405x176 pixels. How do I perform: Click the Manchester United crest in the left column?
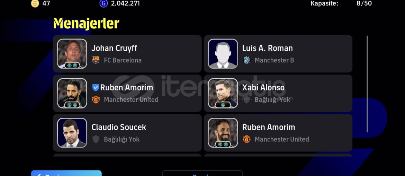pos(96,99)
